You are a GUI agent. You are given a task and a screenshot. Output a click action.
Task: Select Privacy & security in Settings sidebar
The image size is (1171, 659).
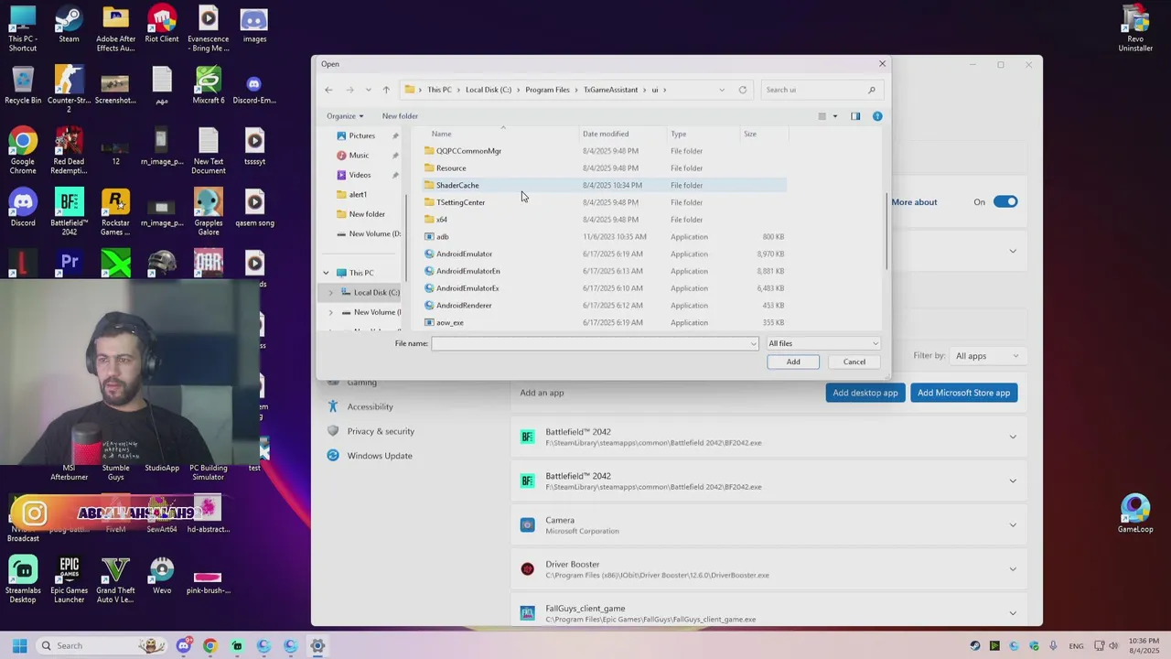coord(381,431)
